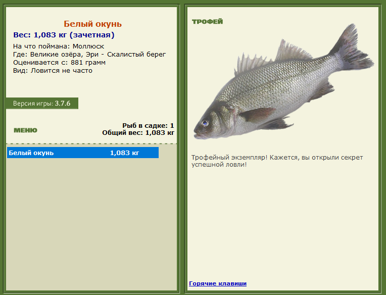Click the Версия игры: 3.7.6 banner
This screenshot has width=386, height=295.
click(x=42, y=104)
